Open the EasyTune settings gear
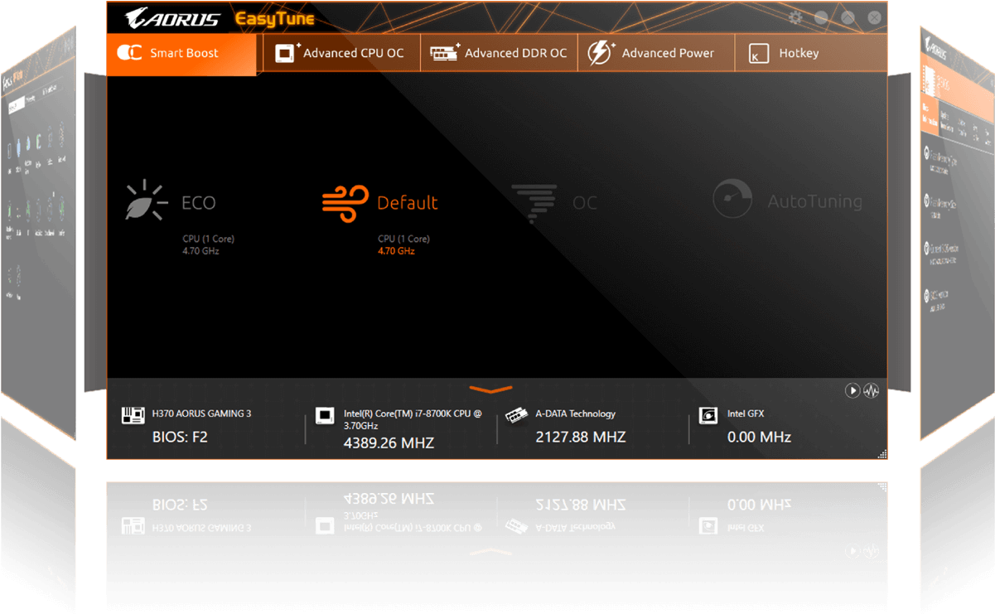 (x=795, y=17)
